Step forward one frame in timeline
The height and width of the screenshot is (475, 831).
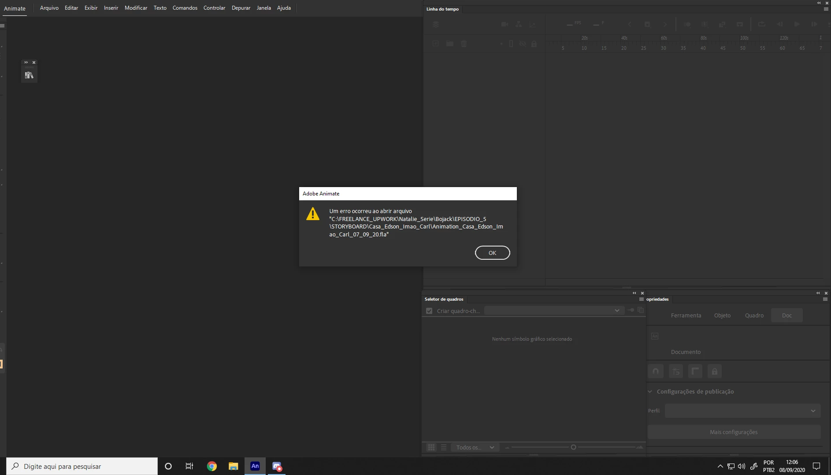tap(814, 24)
